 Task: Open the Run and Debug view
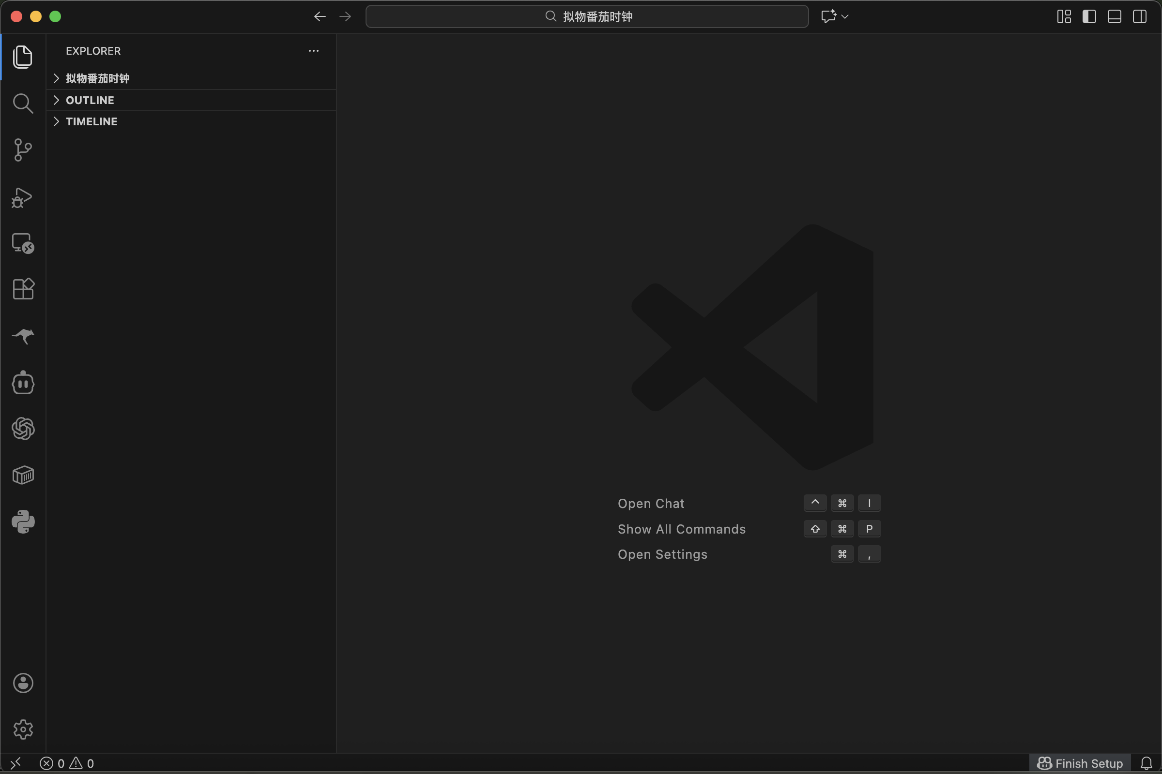23,197
